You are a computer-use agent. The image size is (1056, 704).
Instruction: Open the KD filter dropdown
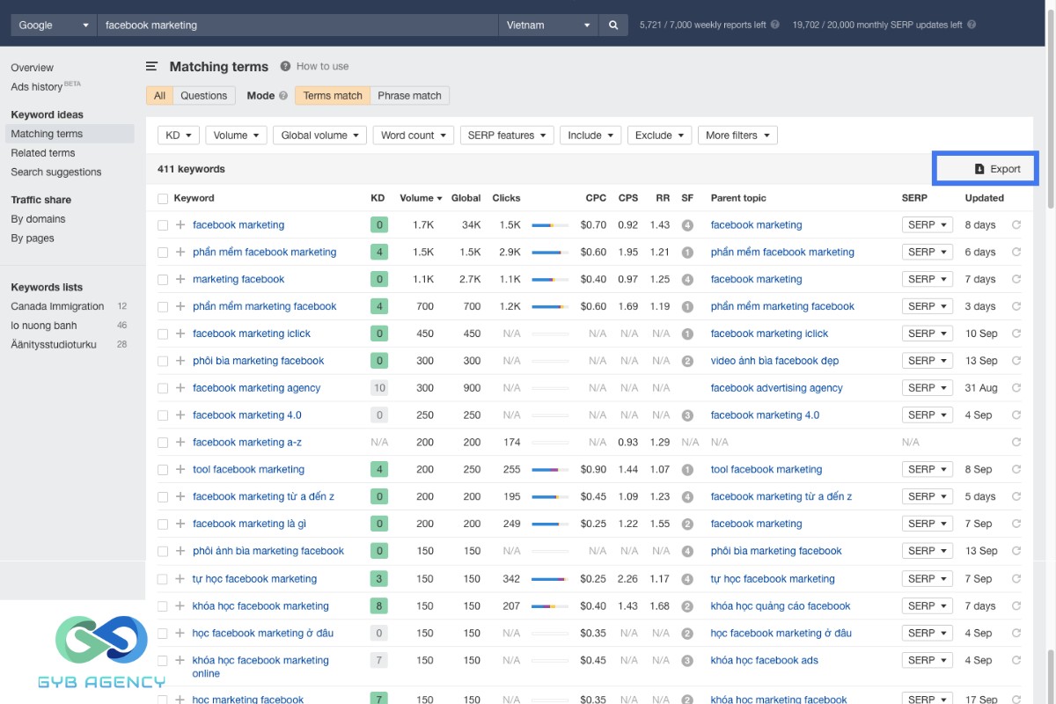click(x=179, y=136)
